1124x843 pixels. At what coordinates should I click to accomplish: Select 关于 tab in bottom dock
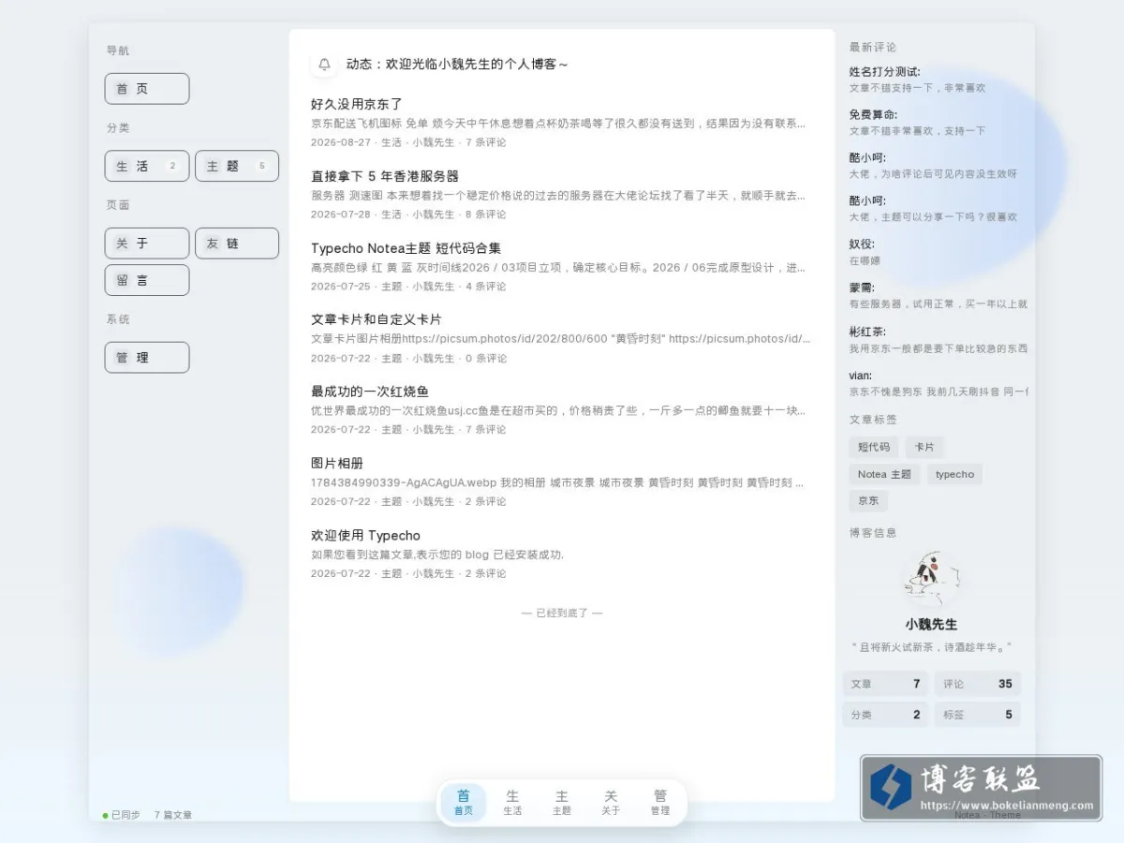611,803
